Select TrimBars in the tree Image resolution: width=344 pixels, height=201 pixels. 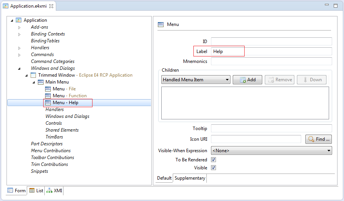click(x=54, y=137)
